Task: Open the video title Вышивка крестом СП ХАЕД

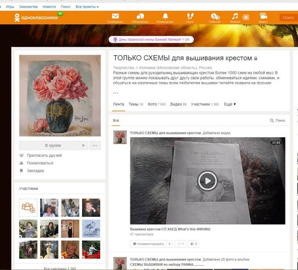Action: point(170,229)
